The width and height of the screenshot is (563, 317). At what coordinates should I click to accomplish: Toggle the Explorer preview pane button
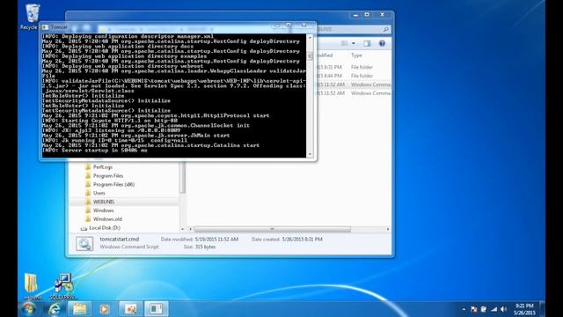pos(367,43)
